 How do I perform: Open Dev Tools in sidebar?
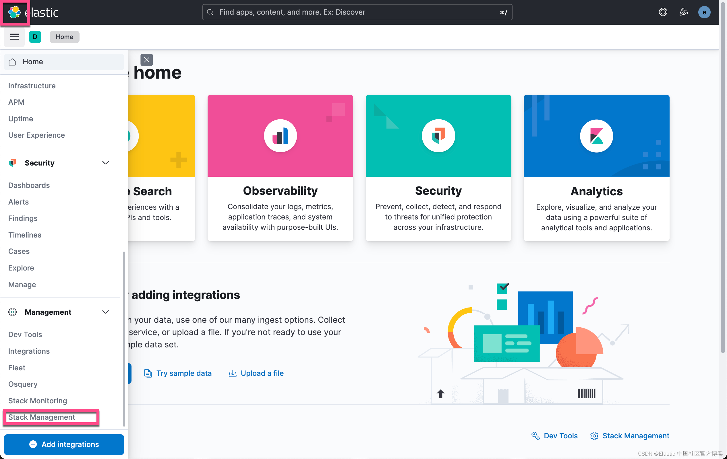click(x=25, y=334)
